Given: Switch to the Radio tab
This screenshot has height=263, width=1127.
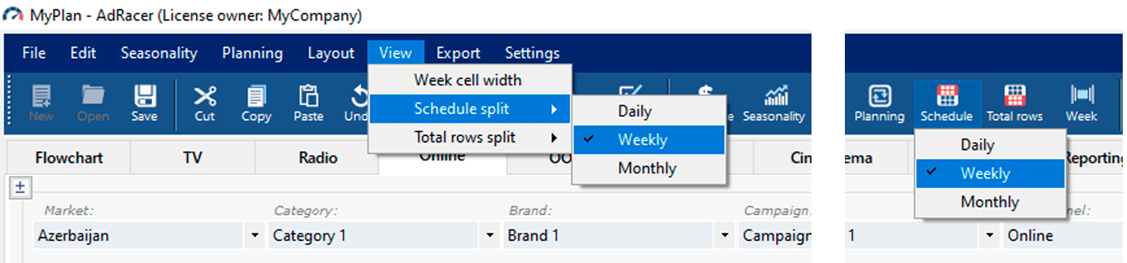Looking at the screenshot, I should (317, 157).
